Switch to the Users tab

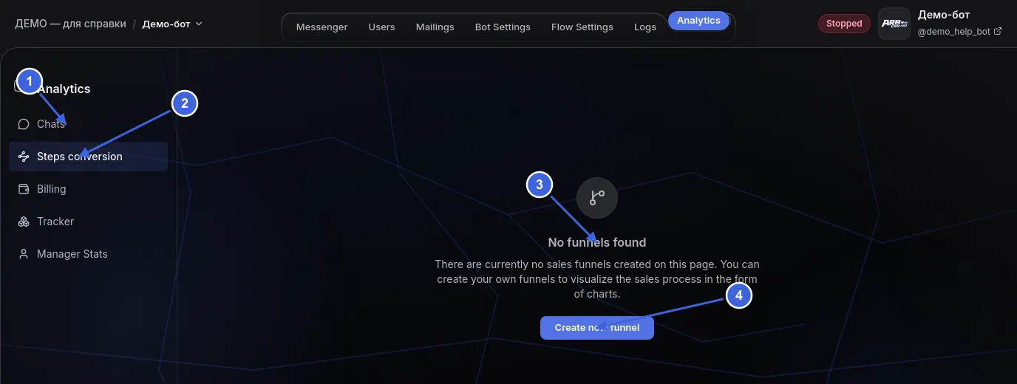[x=381, y=27]
